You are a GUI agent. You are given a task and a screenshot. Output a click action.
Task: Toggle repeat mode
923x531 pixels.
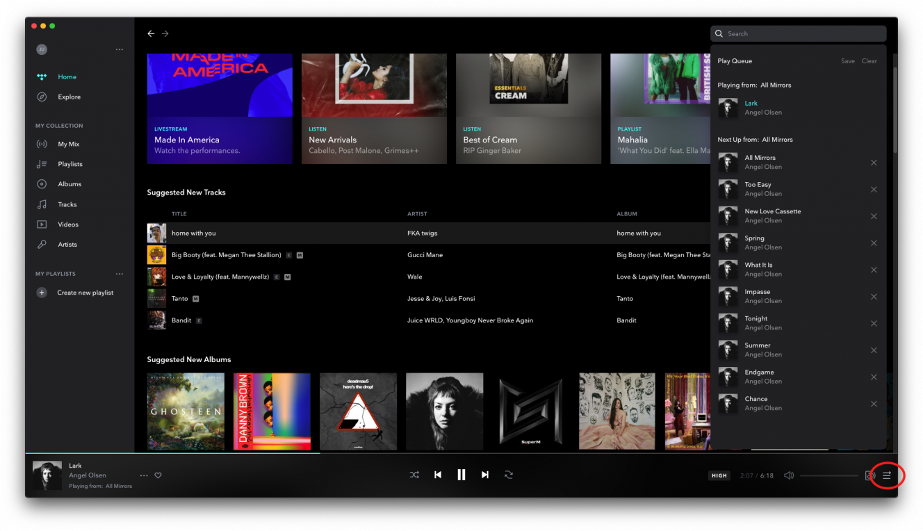509,475
